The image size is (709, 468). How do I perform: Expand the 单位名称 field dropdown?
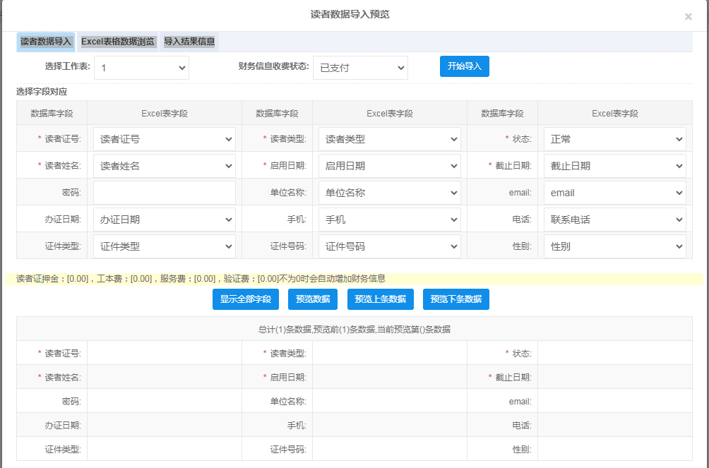tap(390, 193)
